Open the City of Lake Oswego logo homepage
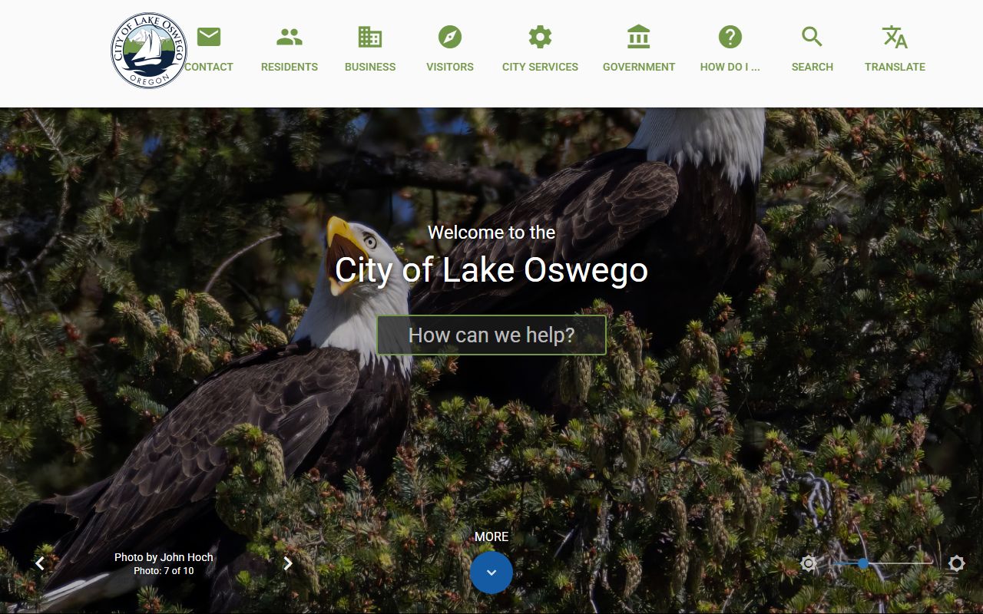983x614 pixels. click(x=149, y=51)
